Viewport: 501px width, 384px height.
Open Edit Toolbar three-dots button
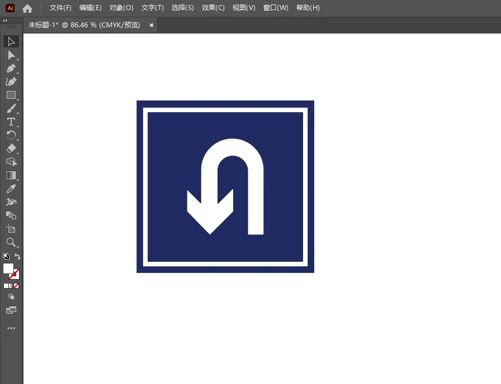(11, 328)
